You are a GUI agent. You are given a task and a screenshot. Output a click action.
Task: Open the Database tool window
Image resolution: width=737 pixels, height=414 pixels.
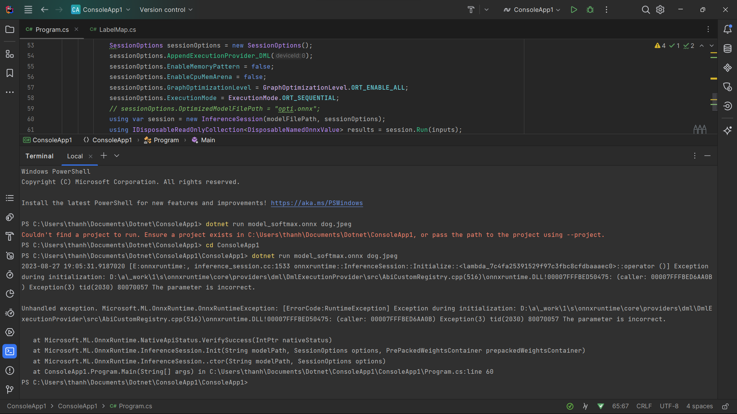728,49
